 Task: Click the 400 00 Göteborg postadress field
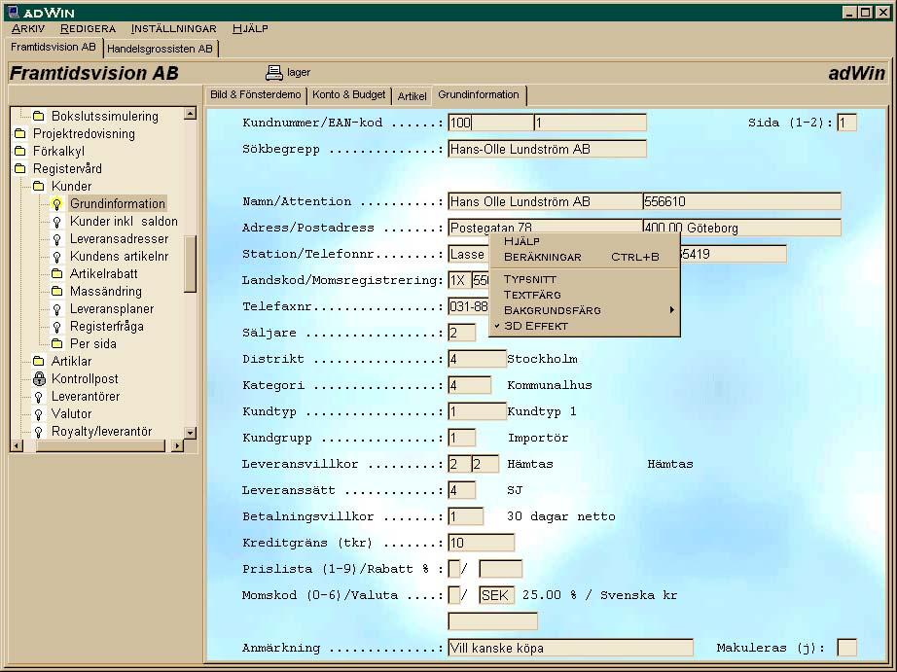(742, 228)
